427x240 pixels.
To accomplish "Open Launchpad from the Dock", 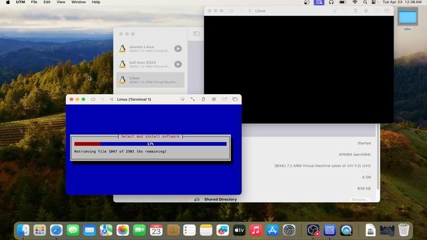I will pyautogui.click(x=40, y=230).
